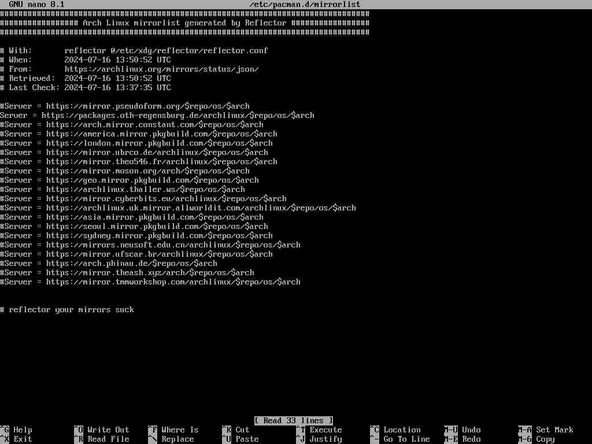Click the uncommented packages.oth-regensburg.de server line

click(x=157, y=115)
